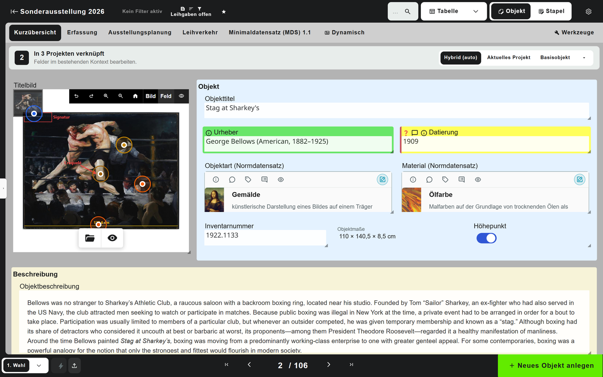Screen dimensions: 603x377
Task: Open the folder icon below the painting
Action: (90, 238)
